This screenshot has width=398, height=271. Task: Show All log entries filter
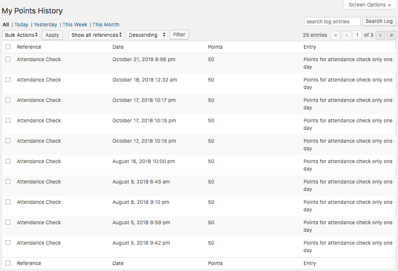click(6, 24)
